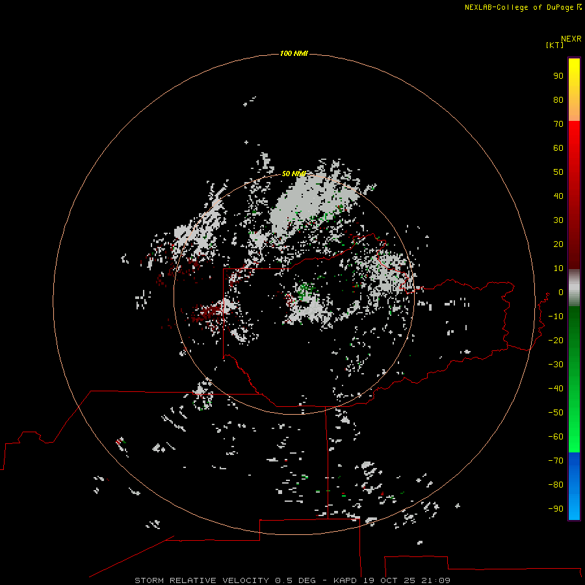Click the -40 value on the velocity scale

[x=556, y=389]
